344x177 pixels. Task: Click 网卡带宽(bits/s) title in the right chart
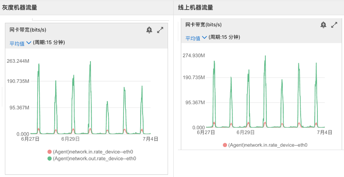[x=203, y=25]
